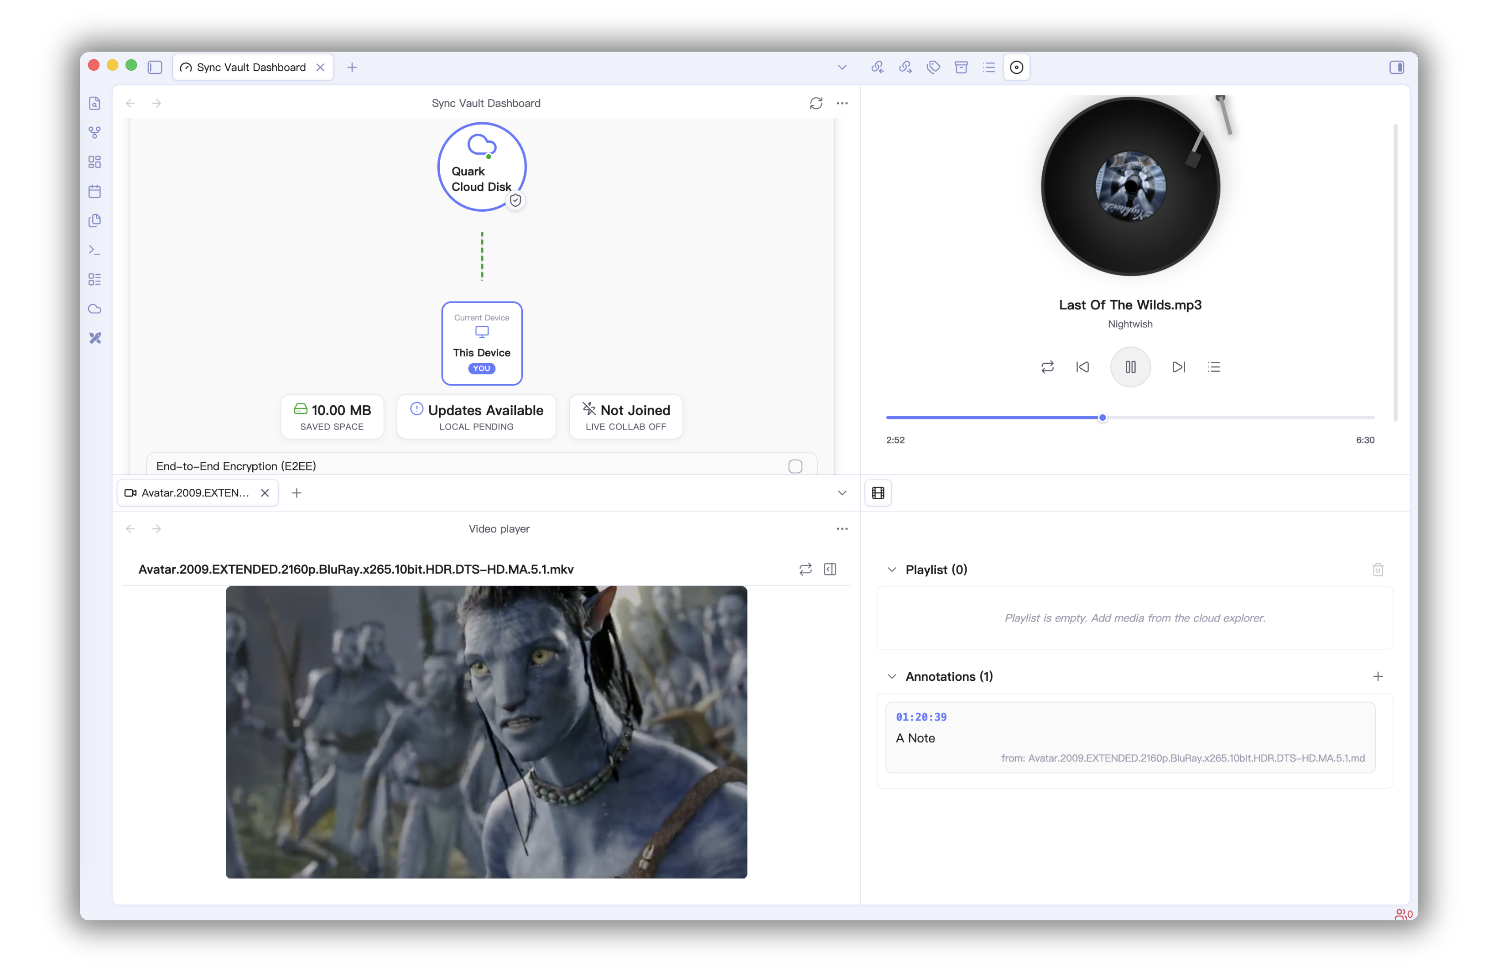Screen dimensions: 1498x972
Task: Click the This Device card
Action: pyautogui.click(x=482, y=343)
